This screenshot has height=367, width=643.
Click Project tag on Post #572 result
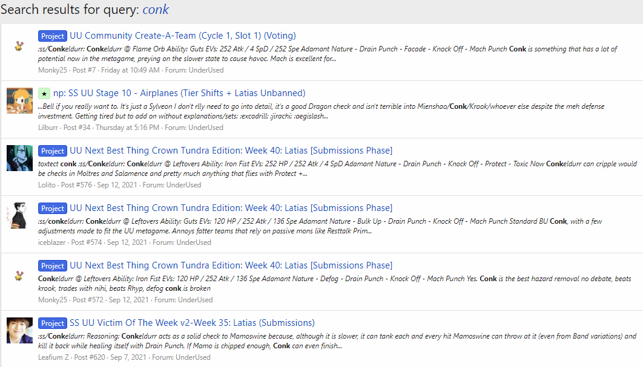click(x=53, y=265)
